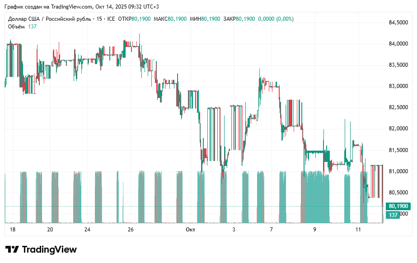Click date 26 on the time axis
The height and width of the screenshot is (263, 417).
131,230
